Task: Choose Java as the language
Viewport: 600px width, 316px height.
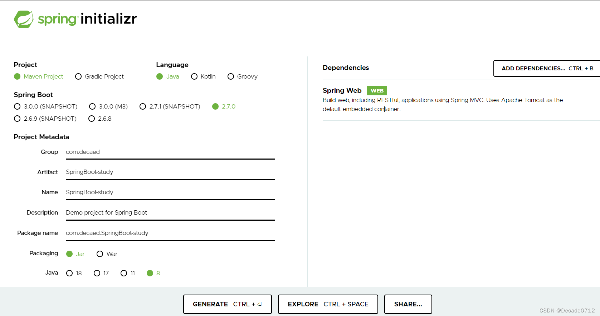Action: 168,76
